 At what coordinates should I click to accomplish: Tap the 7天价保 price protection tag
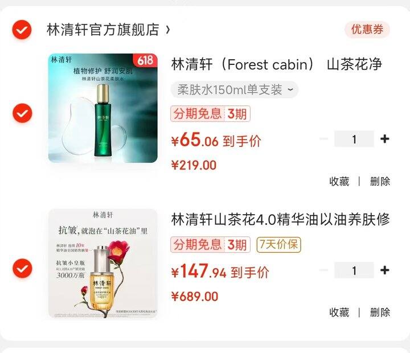point(278,245)
